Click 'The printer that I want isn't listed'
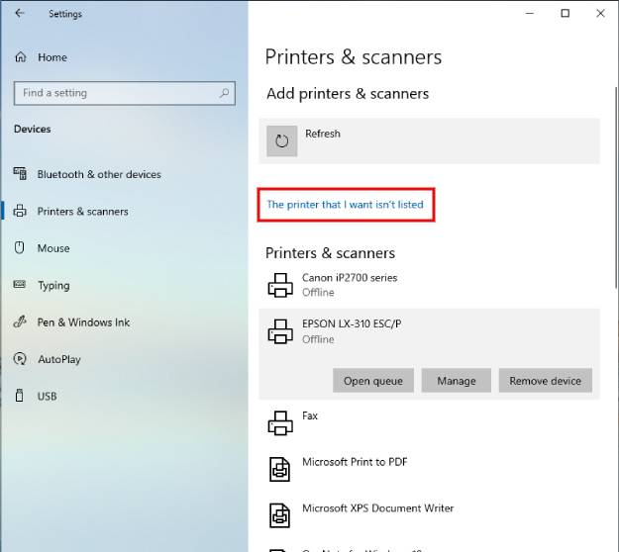 (345, 205)
